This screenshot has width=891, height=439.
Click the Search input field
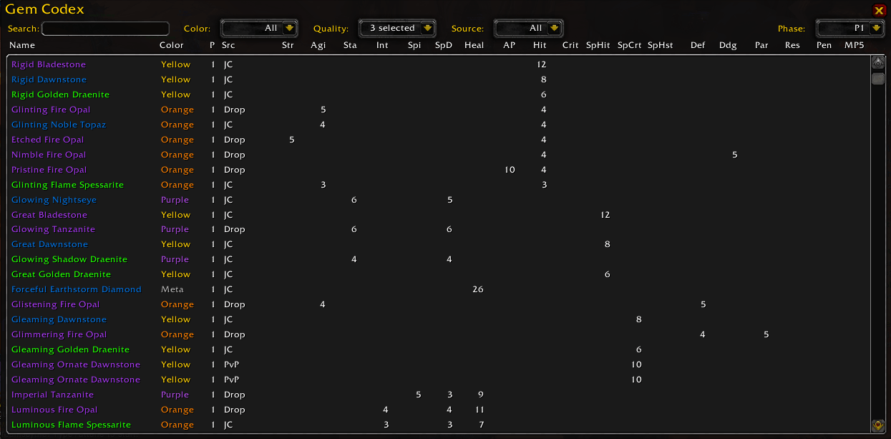pyautogui.click(x=105, y=29)
